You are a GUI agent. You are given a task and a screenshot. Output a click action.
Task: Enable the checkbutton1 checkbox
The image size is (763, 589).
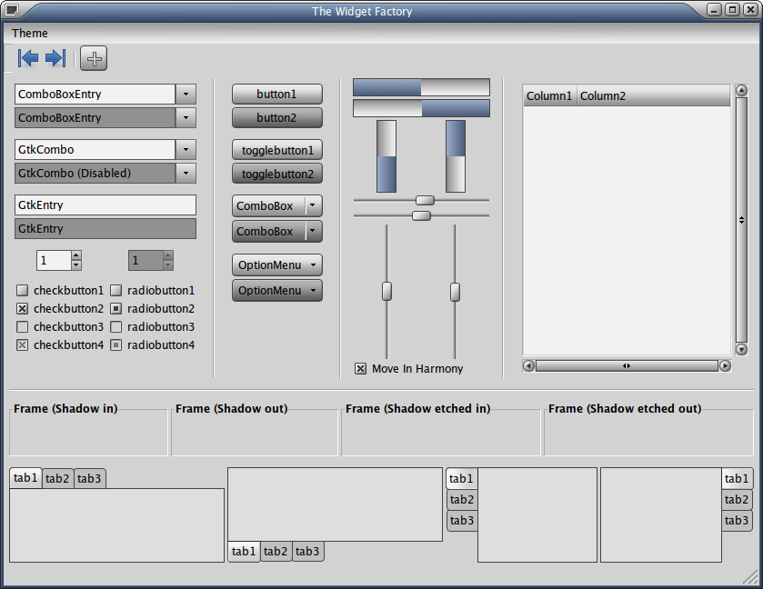tap(23, 291)
